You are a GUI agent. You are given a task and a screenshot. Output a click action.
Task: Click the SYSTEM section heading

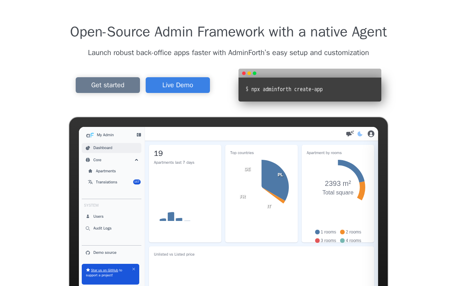click(91, 206)
